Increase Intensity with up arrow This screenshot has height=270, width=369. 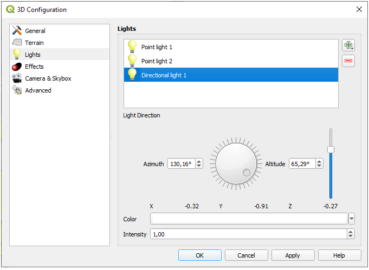point(351,232)
